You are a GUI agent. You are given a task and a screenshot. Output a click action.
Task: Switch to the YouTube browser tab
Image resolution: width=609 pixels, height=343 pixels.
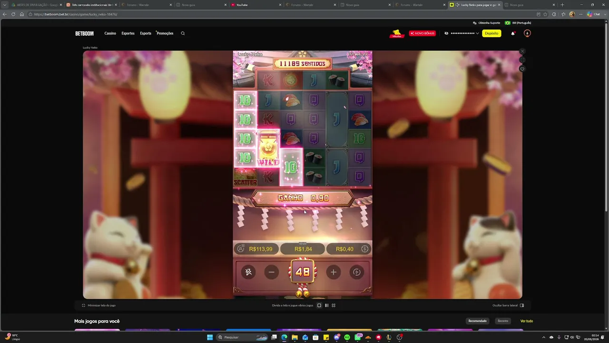tap(255, 5)
